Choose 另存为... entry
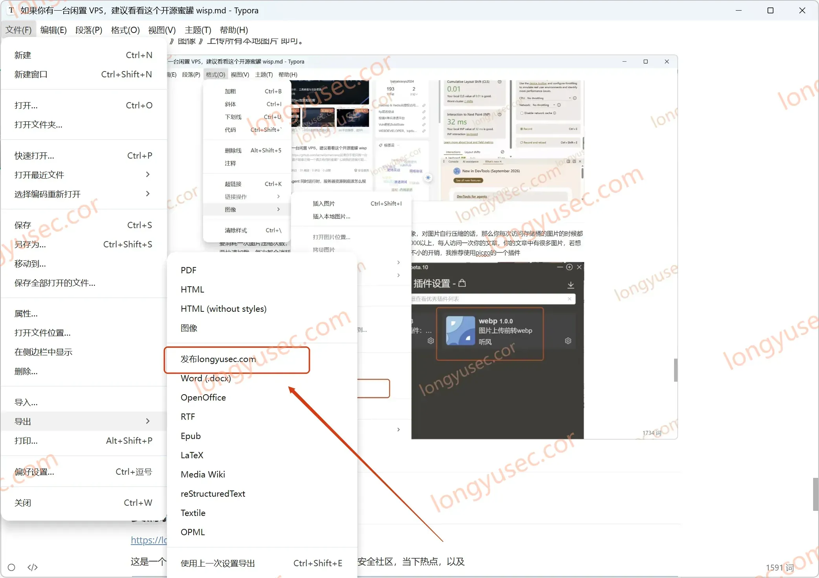The image size is (819, 578). [83, 244]
